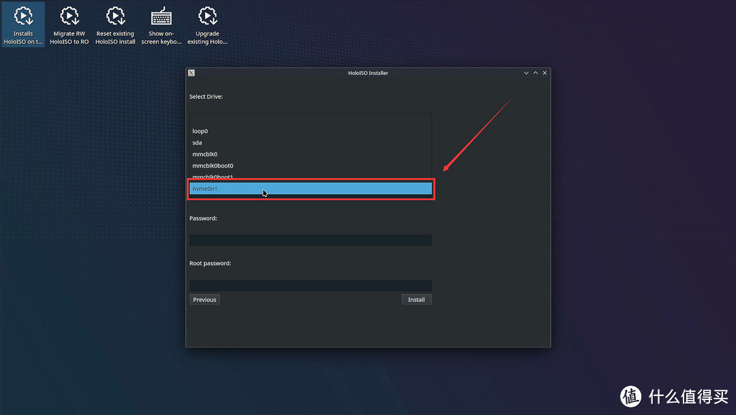Select mmcblk0 from the drive list

[x=205, y=155]
